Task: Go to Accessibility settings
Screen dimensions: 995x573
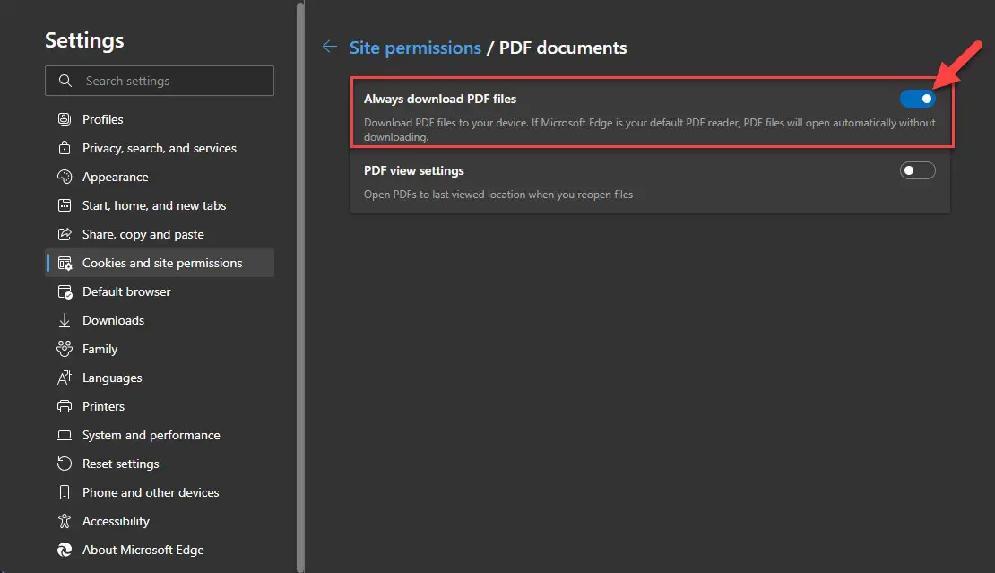Action: (160, 521)
